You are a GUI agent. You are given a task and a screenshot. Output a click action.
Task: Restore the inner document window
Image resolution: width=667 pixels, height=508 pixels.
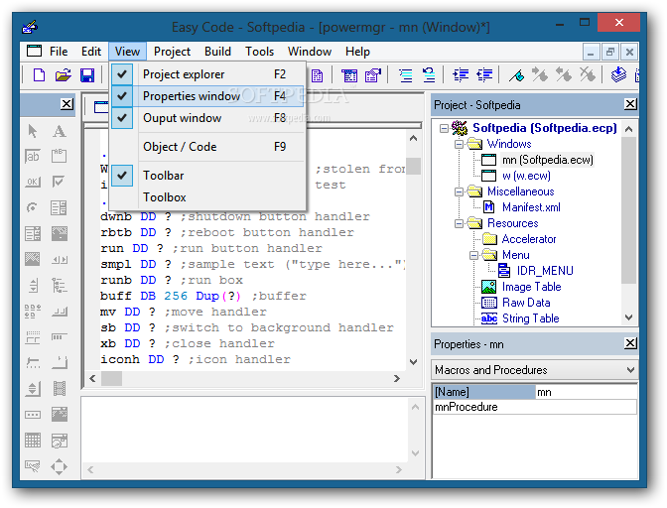pyautogui.click(x=610, y=52)
